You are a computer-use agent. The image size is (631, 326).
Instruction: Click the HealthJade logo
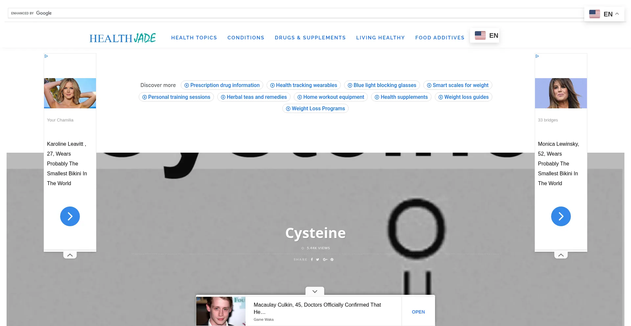click(123, 38)
